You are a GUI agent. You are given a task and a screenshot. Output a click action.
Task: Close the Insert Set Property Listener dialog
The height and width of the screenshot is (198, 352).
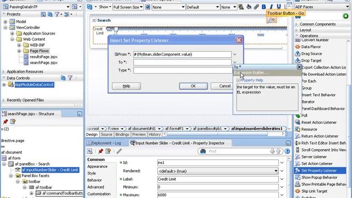(x=238, y=40)
